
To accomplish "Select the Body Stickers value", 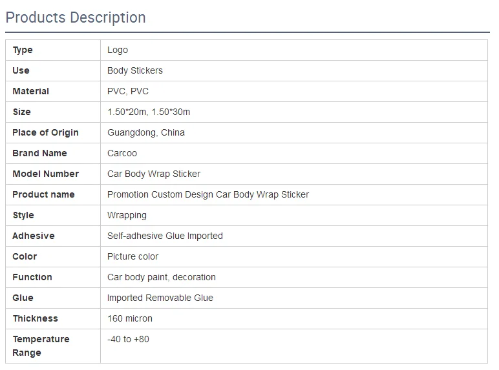I will click(135, 70).
